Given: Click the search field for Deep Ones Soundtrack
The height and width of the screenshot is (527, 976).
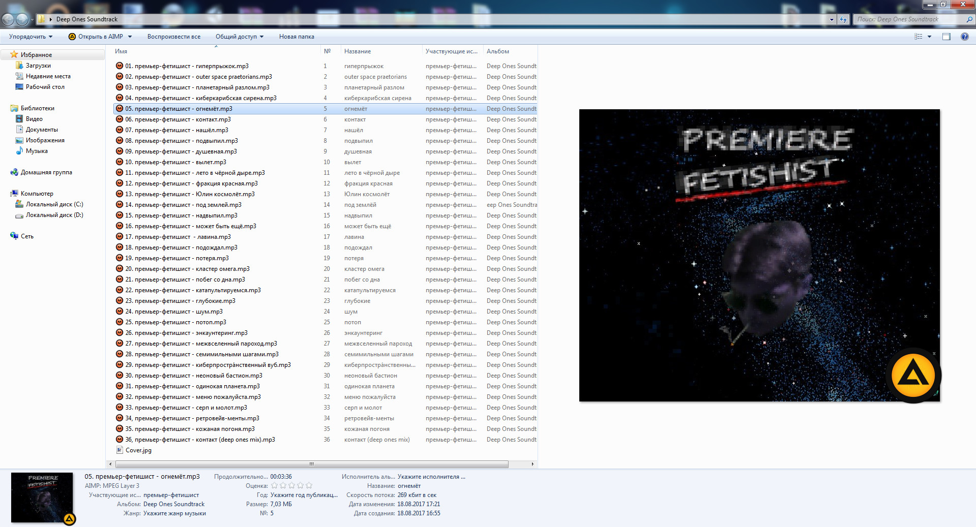Looking at the screenshot, I should [909, 19].
